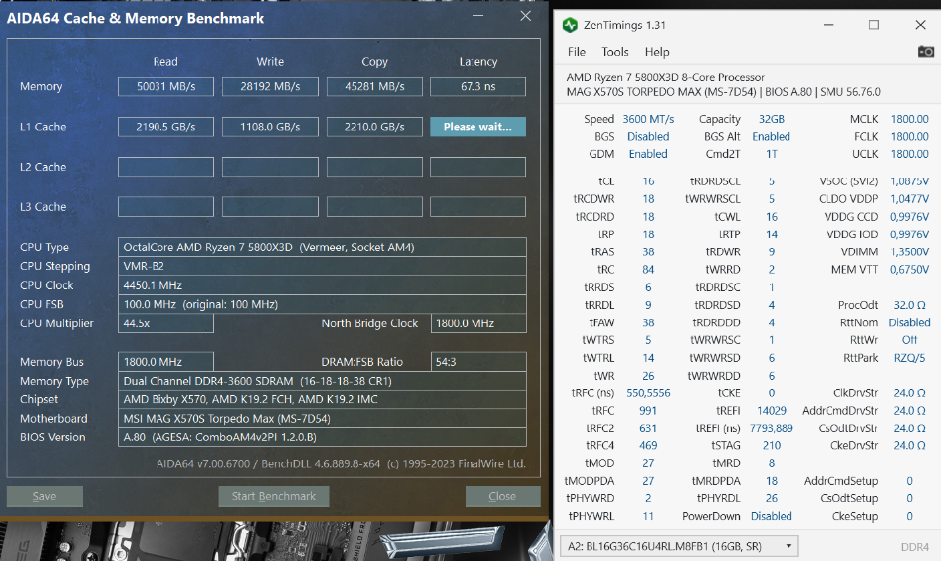Click the BGS Alt value Enabled

point(771,136)
